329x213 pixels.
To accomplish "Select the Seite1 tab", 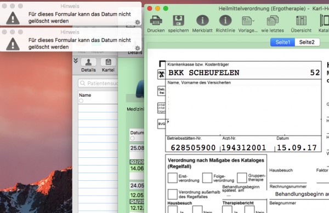I will pos(282,42).
